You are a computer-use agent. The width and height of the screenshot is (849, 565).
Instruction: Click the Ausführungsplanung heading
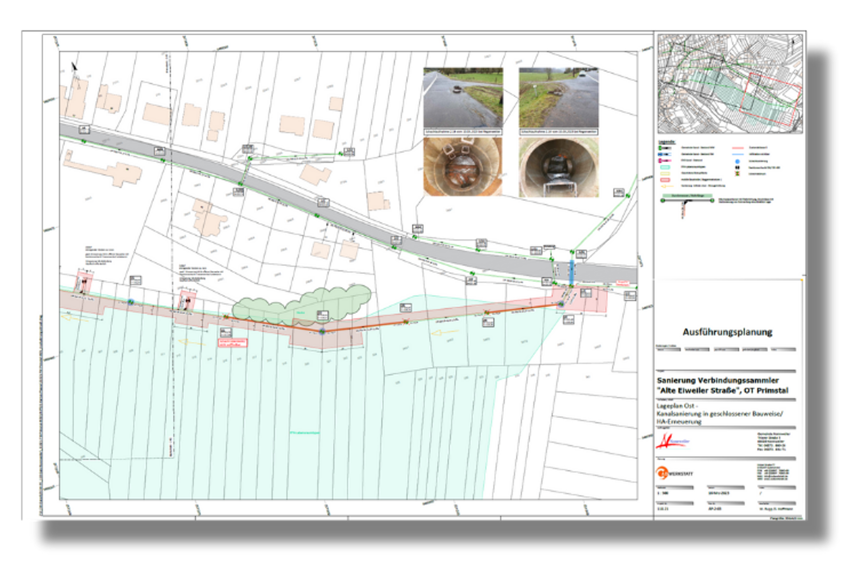[727, 332]
